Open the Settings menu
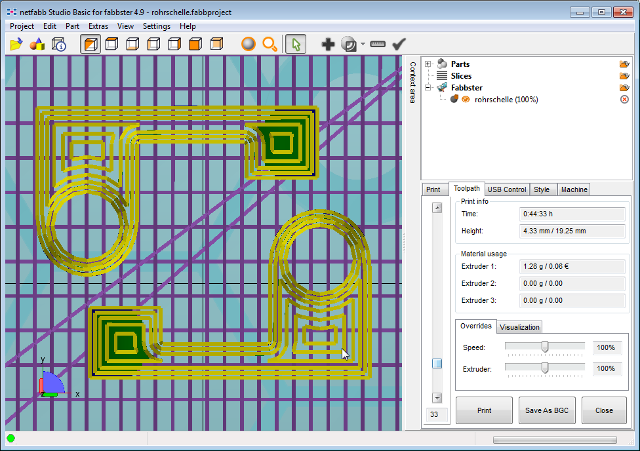This screenshot has height=451, width=640. [x=155, y=26]
